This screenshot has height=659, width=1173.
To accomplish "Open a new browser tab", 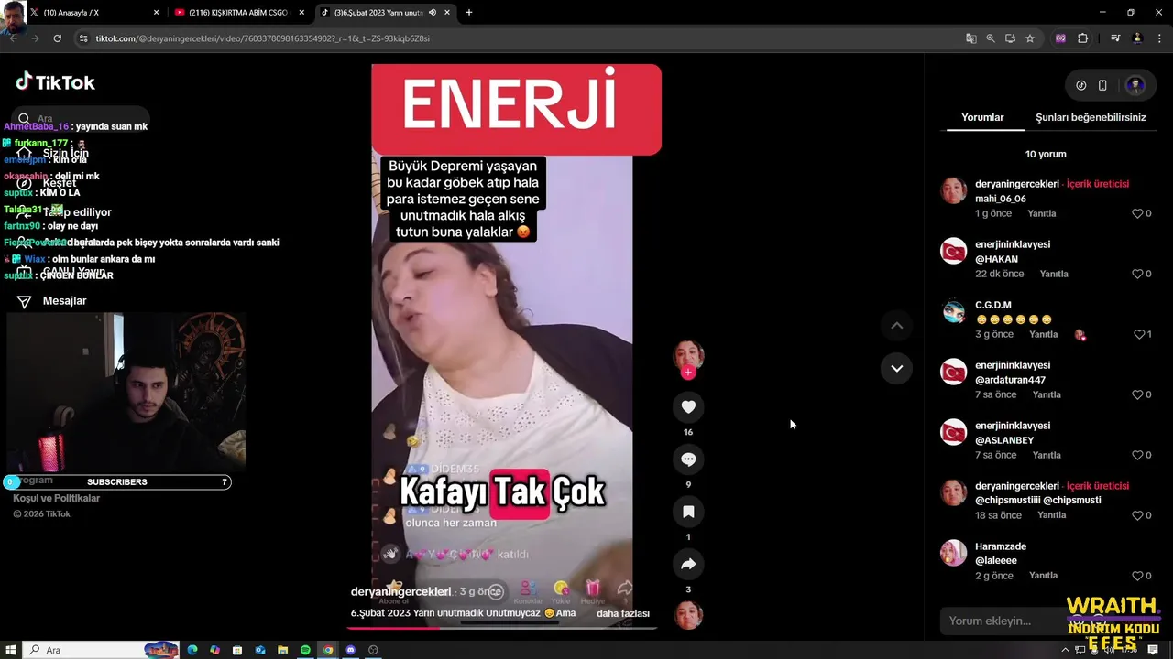I will pos(468,13).
